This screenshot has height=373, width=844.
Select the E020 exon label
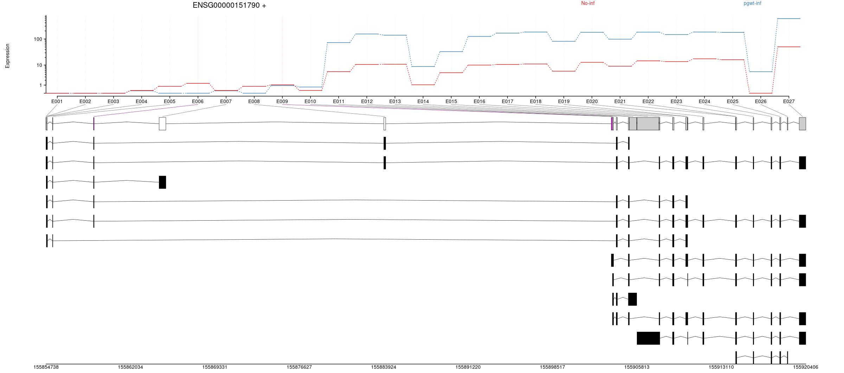point(592,101)
